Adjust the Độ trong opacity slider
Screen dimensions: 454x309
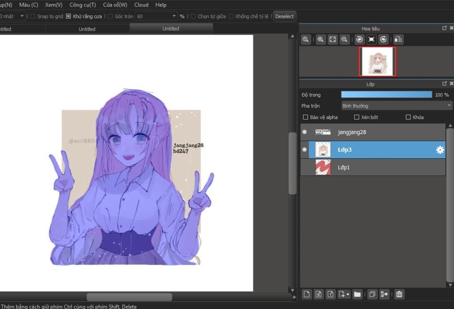click(387, 95)
